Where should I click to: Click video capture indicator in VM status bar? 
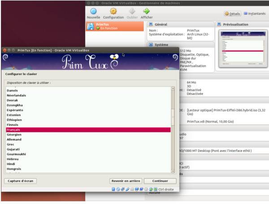(x=141, y=189)
